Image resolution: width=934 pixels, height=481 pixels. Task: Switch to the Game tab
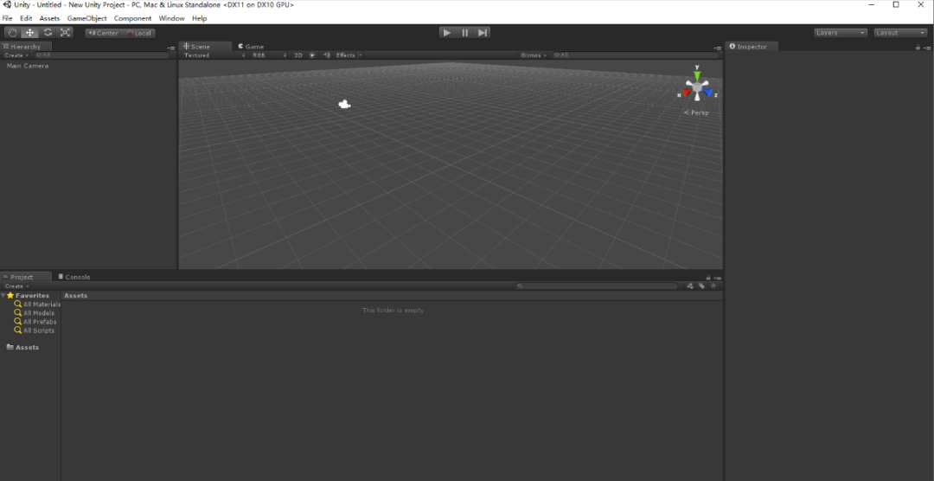[252, 47]
